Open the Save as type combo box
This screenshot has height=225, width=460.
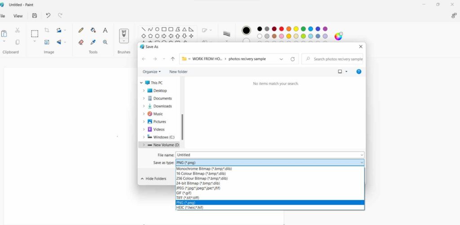(x=270, y=163)
